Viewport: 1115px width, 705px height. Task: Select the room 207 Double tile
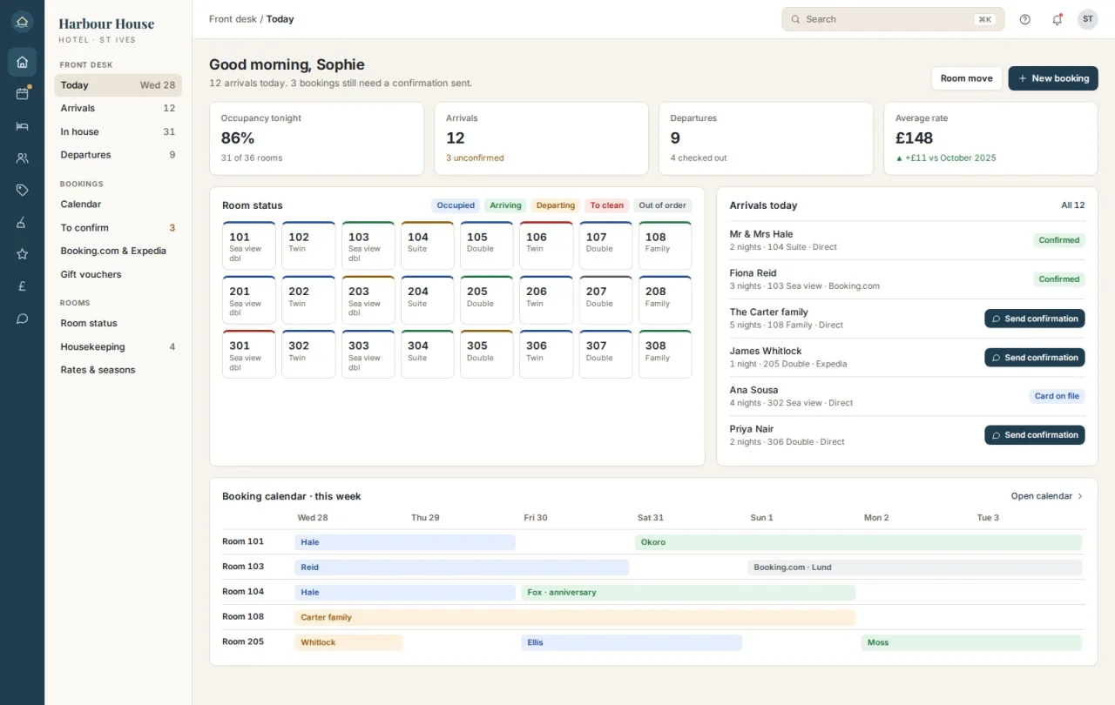[x=605, y=300]
